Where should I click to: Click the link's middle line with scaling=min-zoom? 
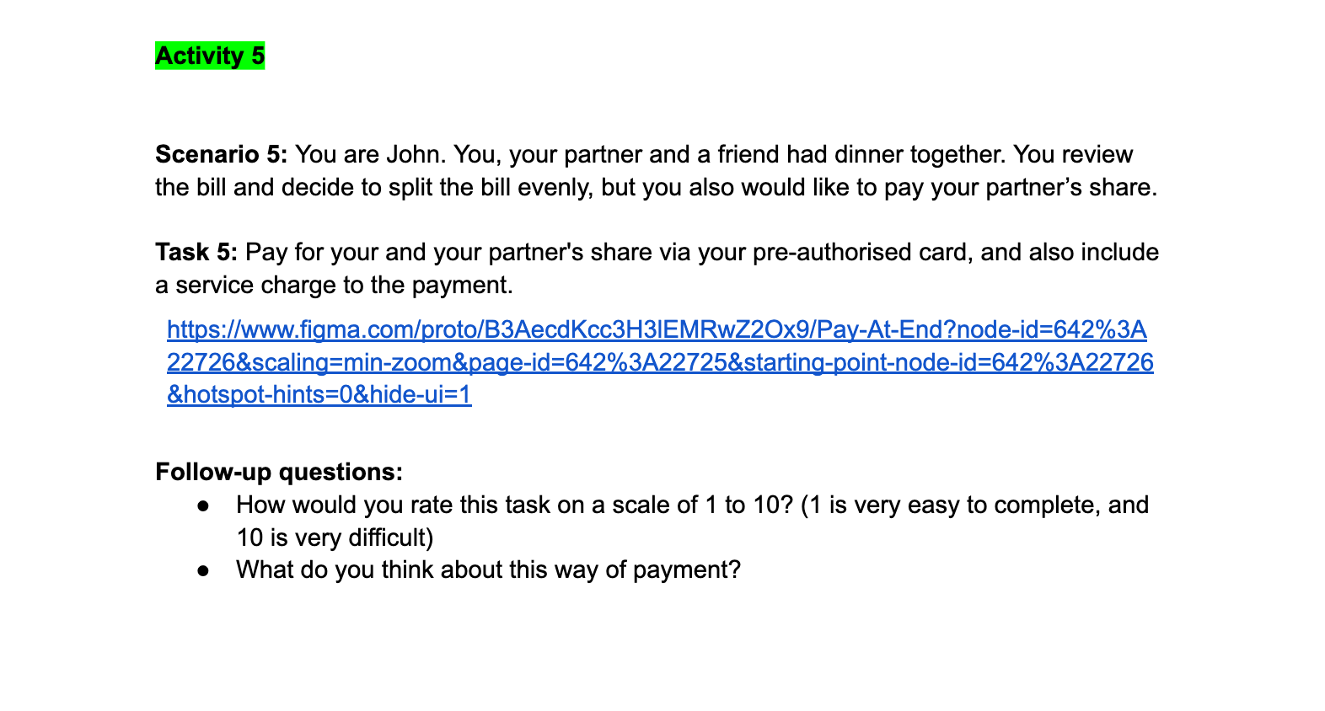(660, 362)
